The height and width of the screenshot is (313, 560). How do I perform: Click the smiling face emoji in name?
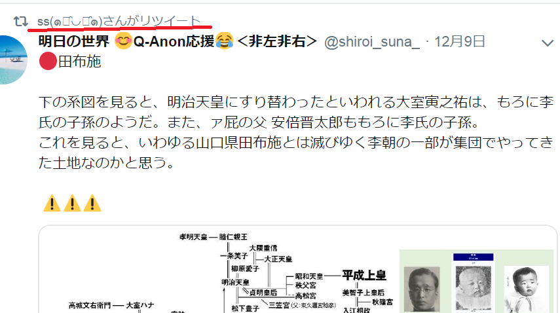tap(123, 41)
